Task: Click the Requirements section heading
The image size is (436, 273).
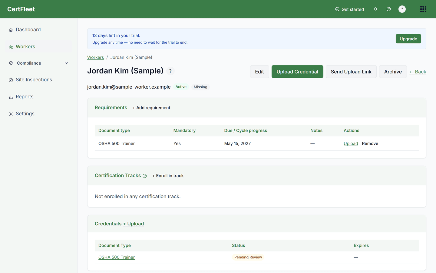Action: (x=111, y=107)
